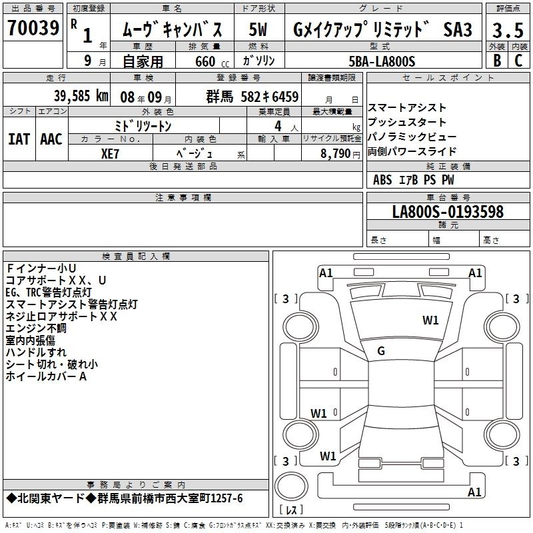Click inspector note Fインナー小U
Viewport: 533px width, 533px height.
[x=41, y=268]
